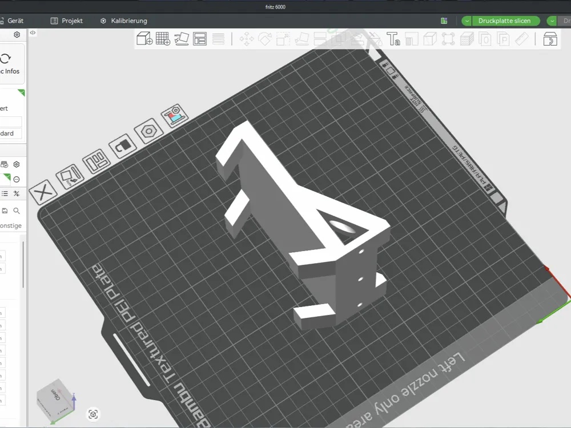Screen dimensions: 571x428
Task: Click the plate's auto orient icon
Action: pyautogui.click(x=70, y=176)
